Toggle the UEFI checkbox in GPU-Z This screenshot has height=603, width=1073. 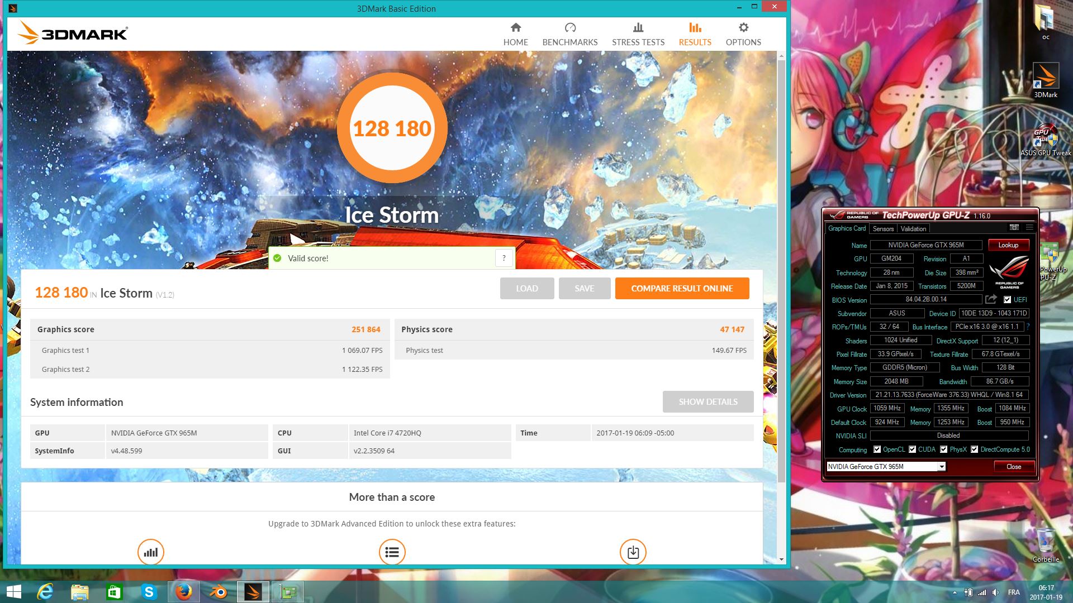[1007, 300]
